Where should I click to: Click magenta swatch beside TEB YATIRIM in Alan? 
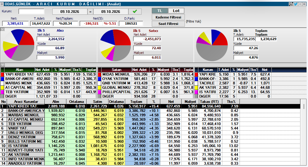(x=2, y=92)
